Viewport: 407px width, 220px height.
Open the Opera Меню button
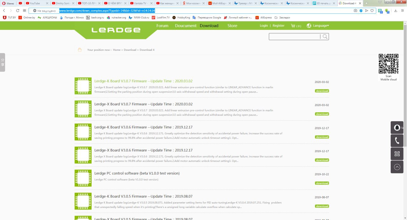tap(8, 3)
